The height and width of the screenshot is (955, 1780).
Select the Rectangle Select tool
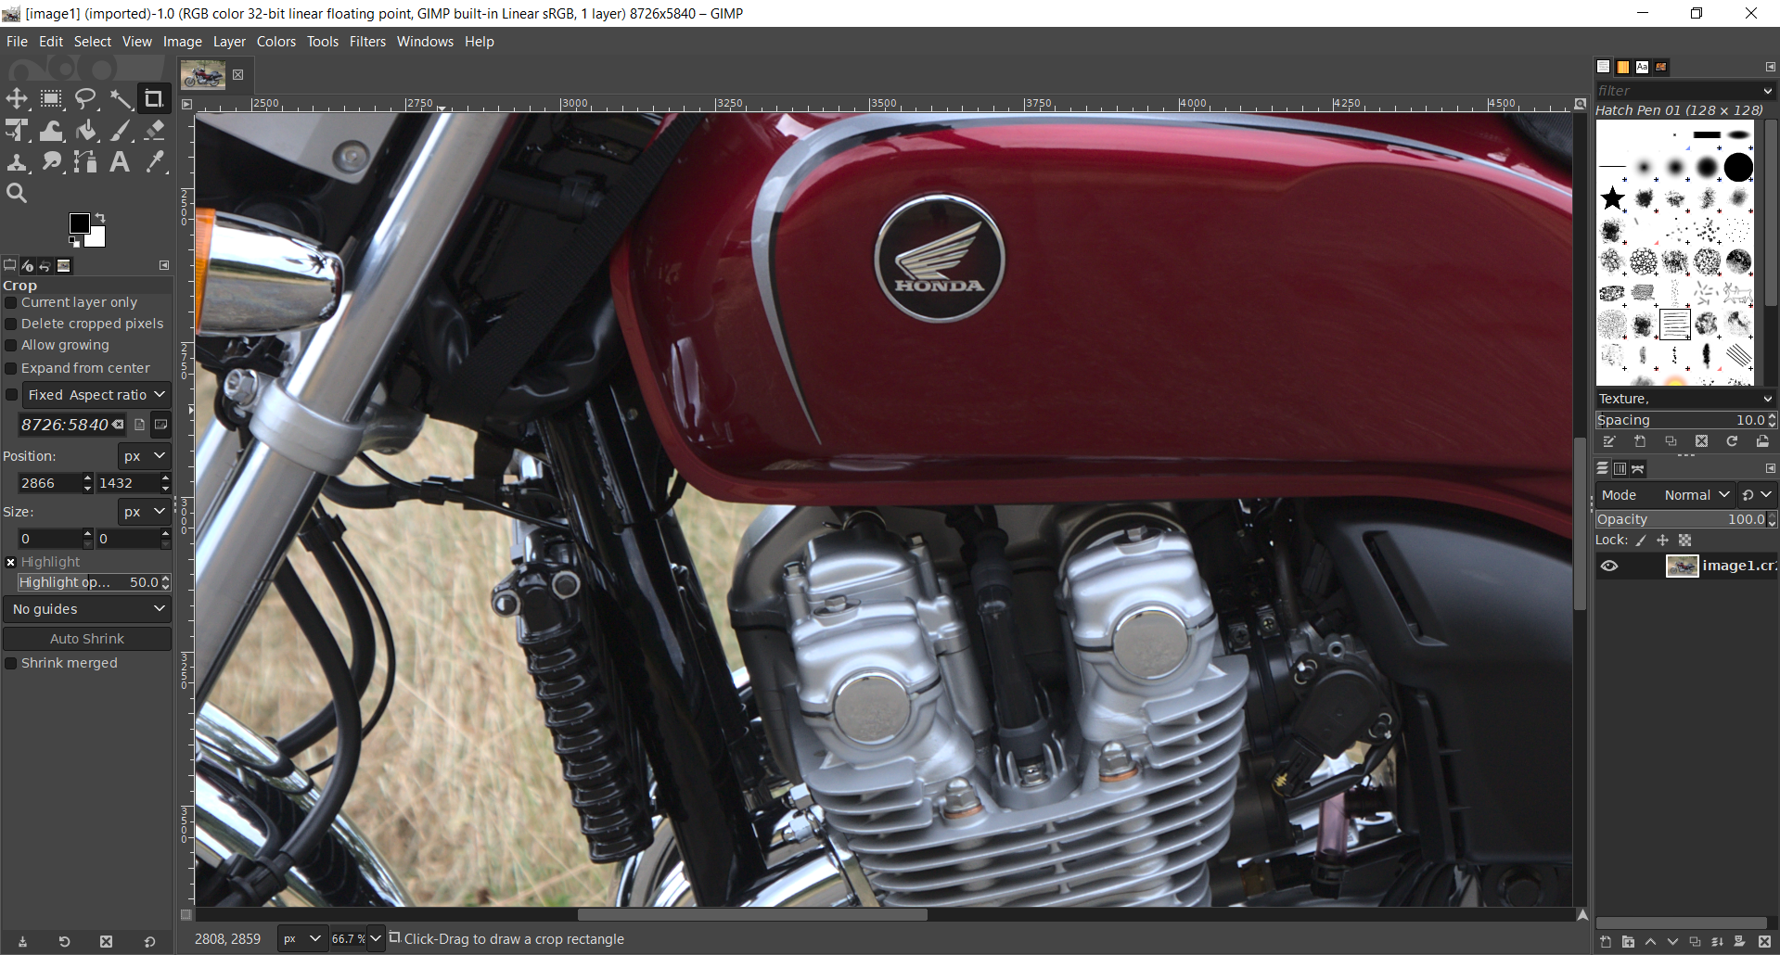click(51, 98)
